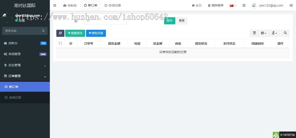The image size is (296, 138).
Task: Expand 资金管理 in the sidebar
Action: (x=25, y=65)
